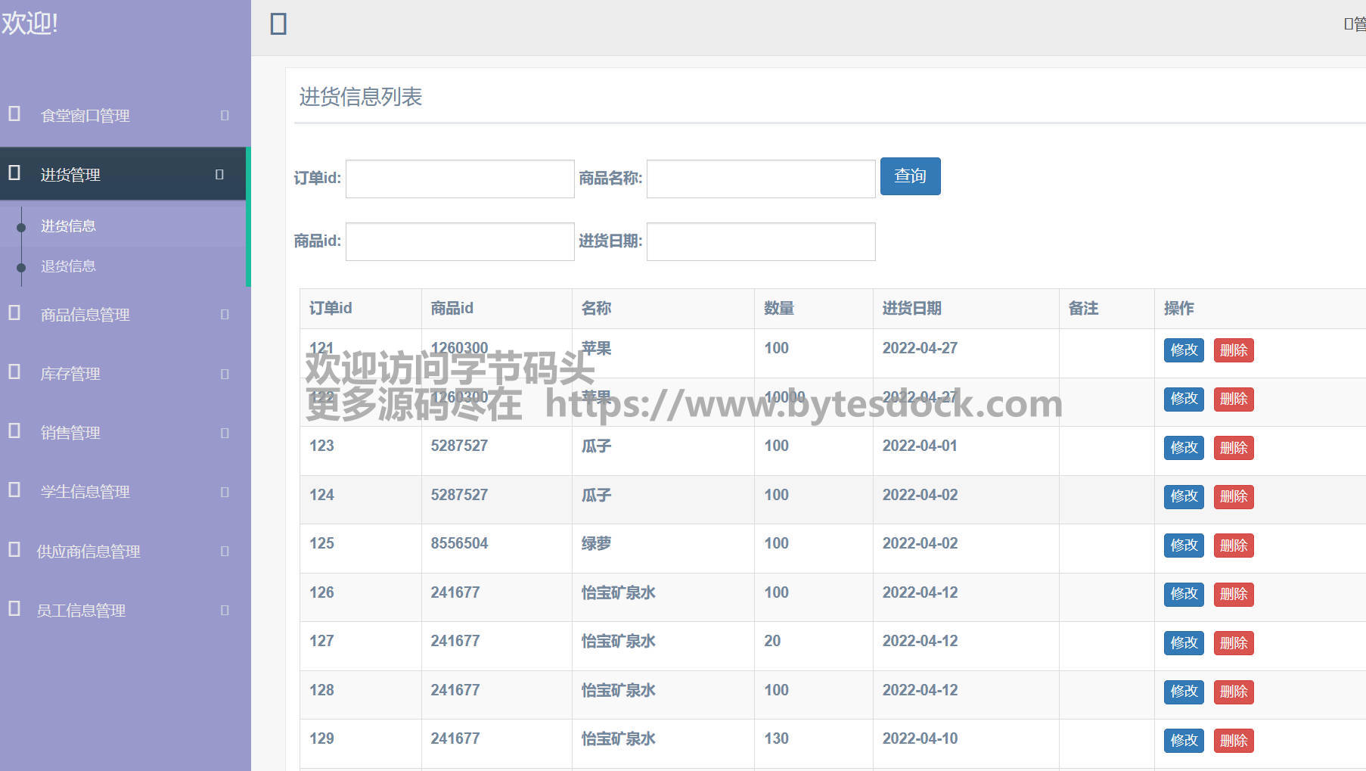Viewport: 1366px width, 771px height.
Task: Click the icon beside 库存管理
Action: coord(14,372)
